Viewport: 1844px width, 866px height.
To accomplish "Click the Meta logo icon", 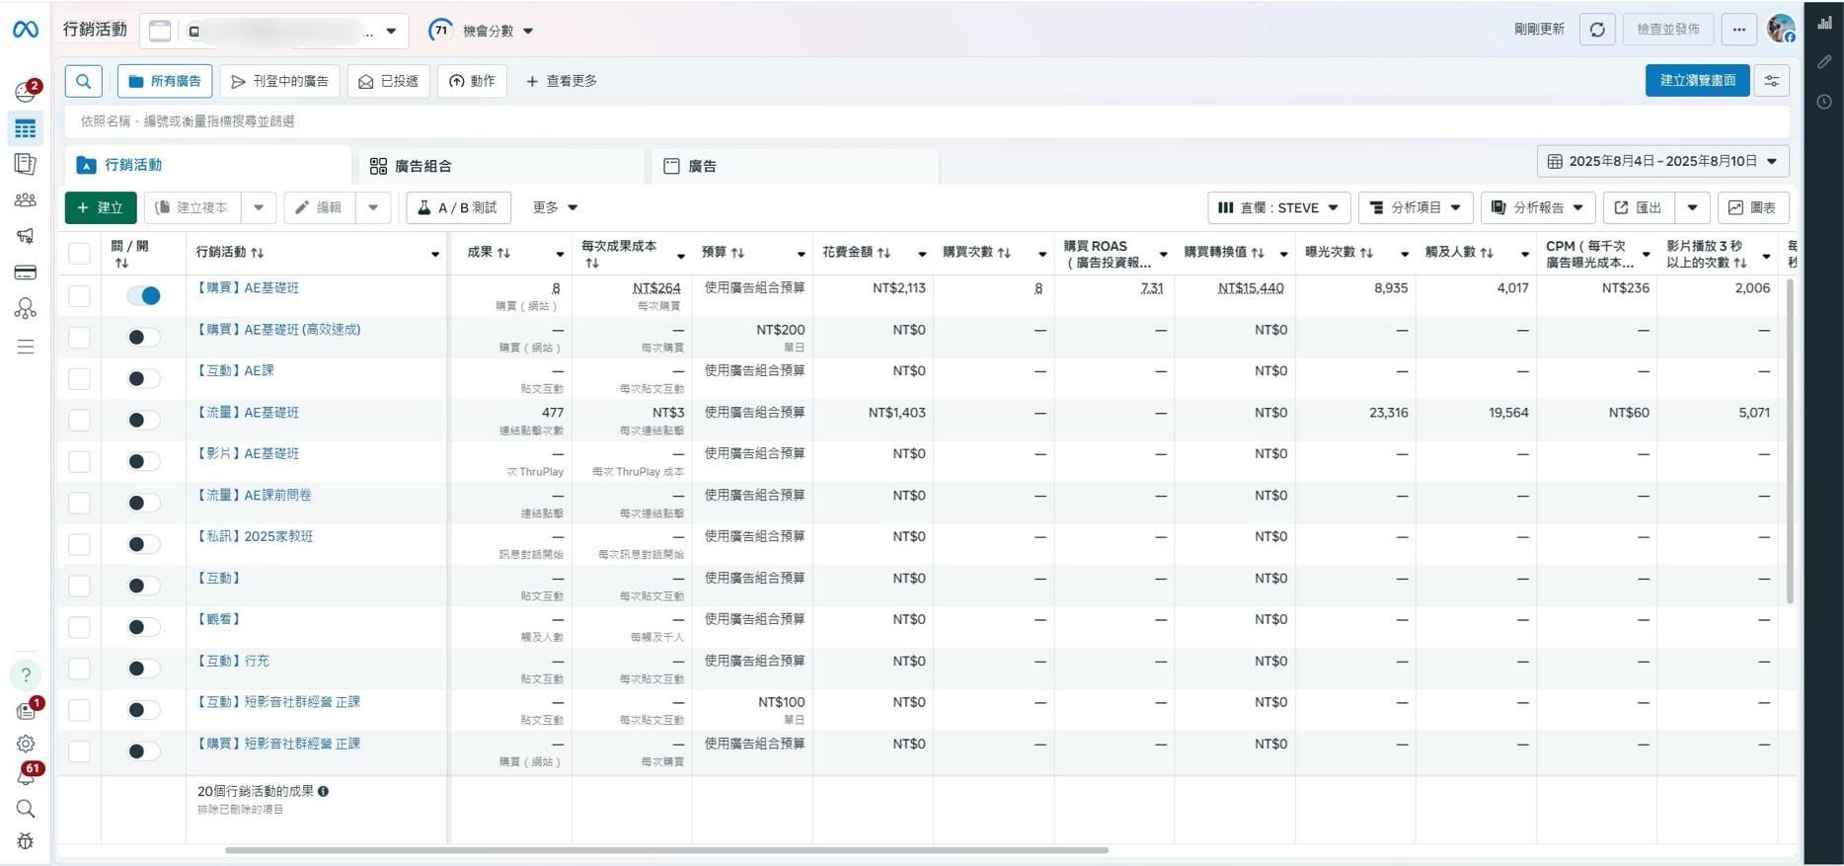I will (x=26, y=30).
